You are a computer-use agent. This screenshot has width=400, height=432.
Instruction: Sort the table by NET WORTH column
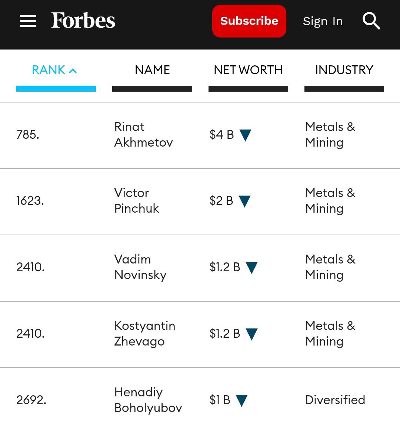(x=248, y=70)
